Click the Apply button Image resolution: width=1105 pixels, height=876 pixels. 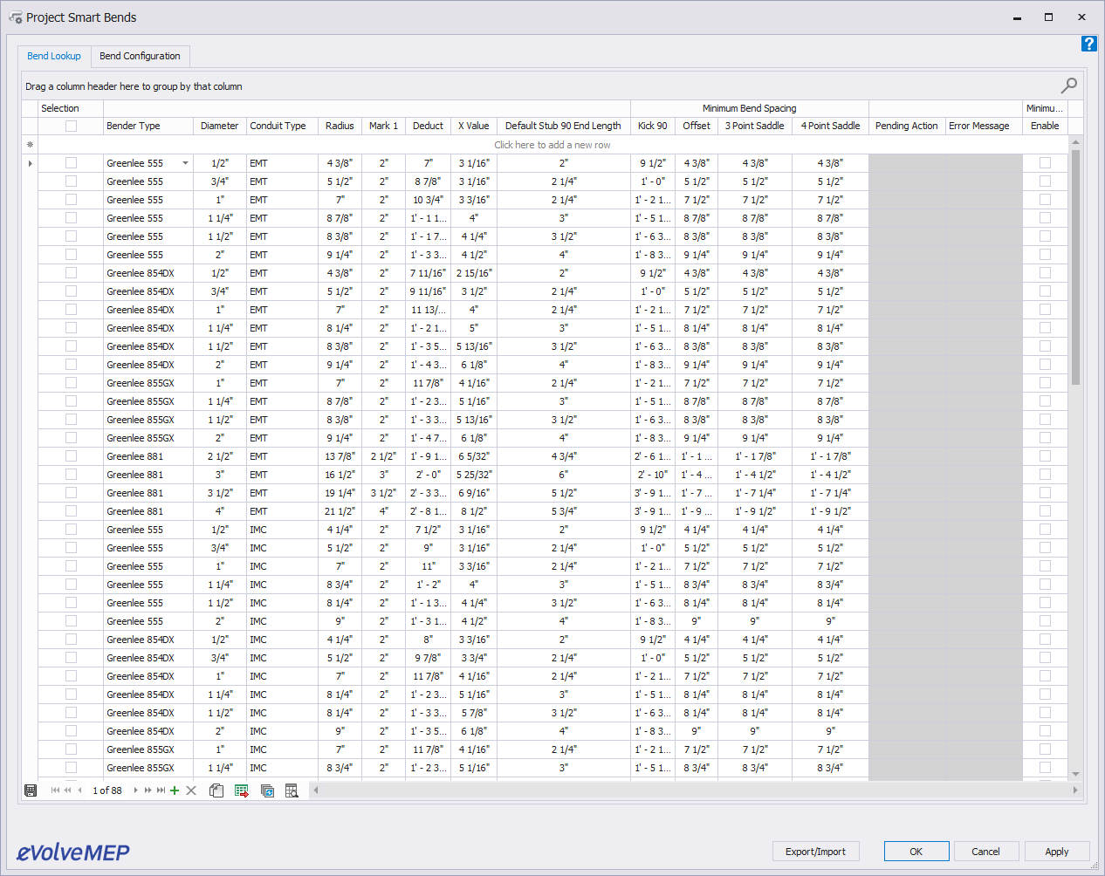coord(1057,852)
